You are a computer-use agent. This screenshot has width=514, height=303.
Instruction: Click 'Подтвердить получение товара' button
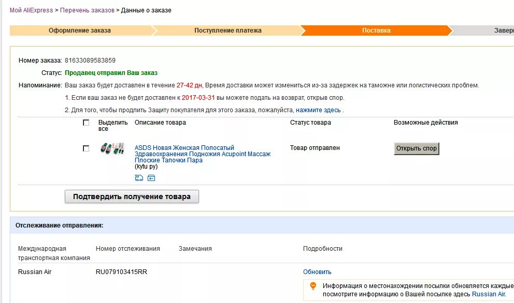tap(132, 196)
